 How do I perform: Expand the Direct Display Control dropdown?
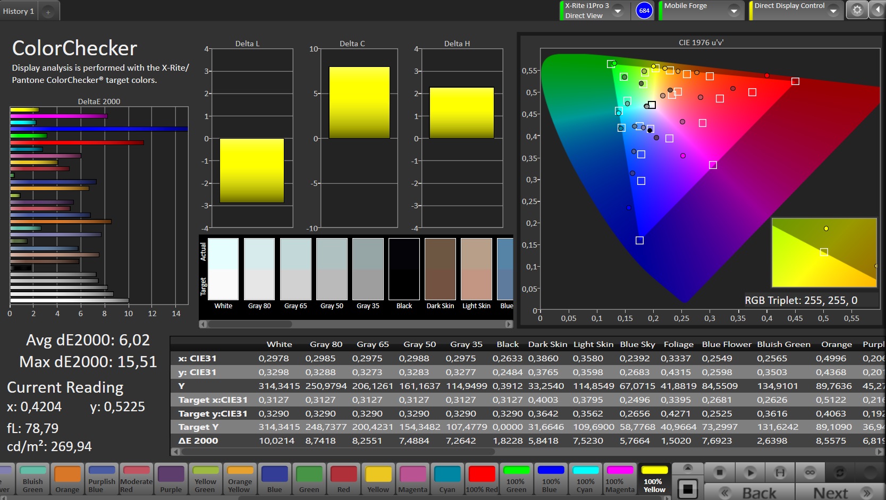pyautogui.click(x=833, y=11)
